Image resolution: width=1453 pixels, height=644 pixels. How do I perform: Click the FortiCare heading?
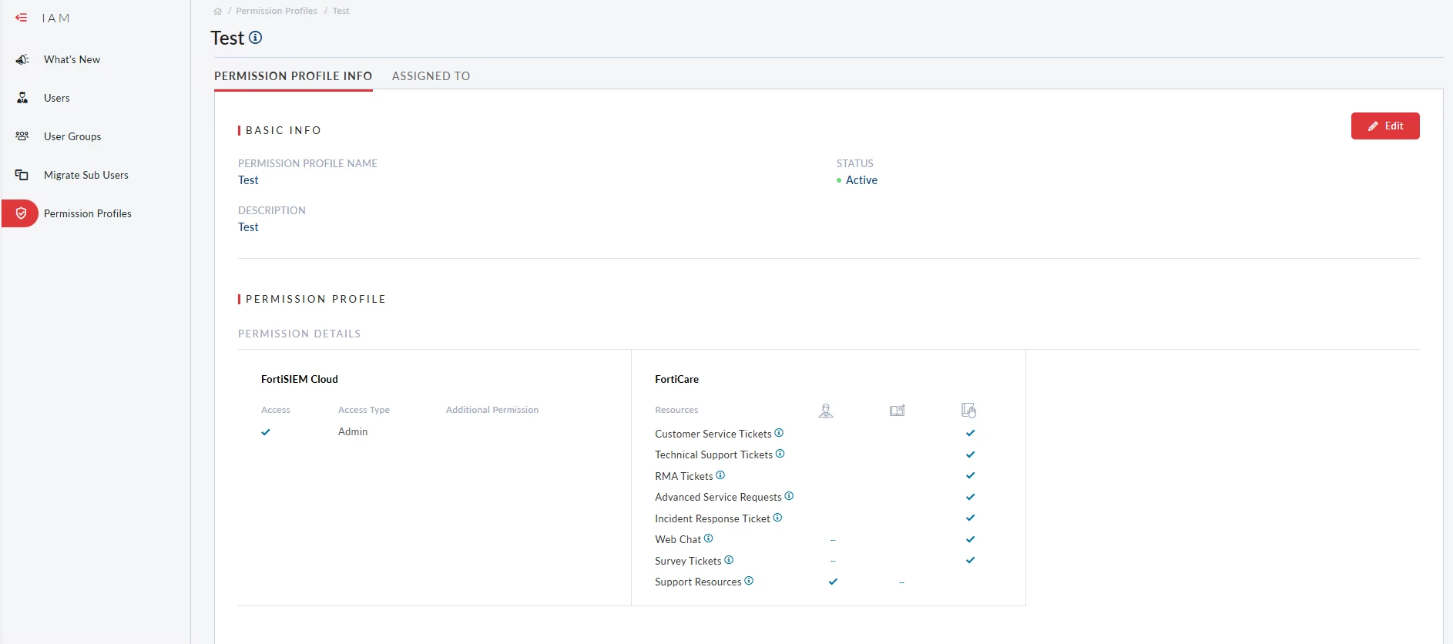(677, 379)
